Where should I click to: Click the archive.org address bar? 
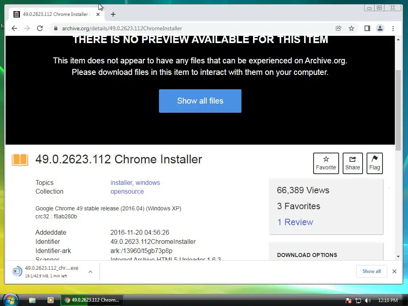tap(192, 28)
